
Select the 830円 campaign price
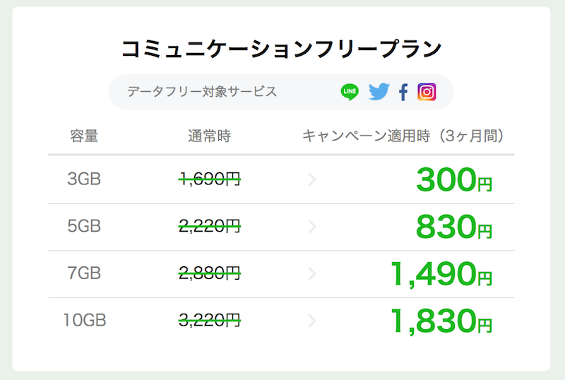(x=453, y=227)
